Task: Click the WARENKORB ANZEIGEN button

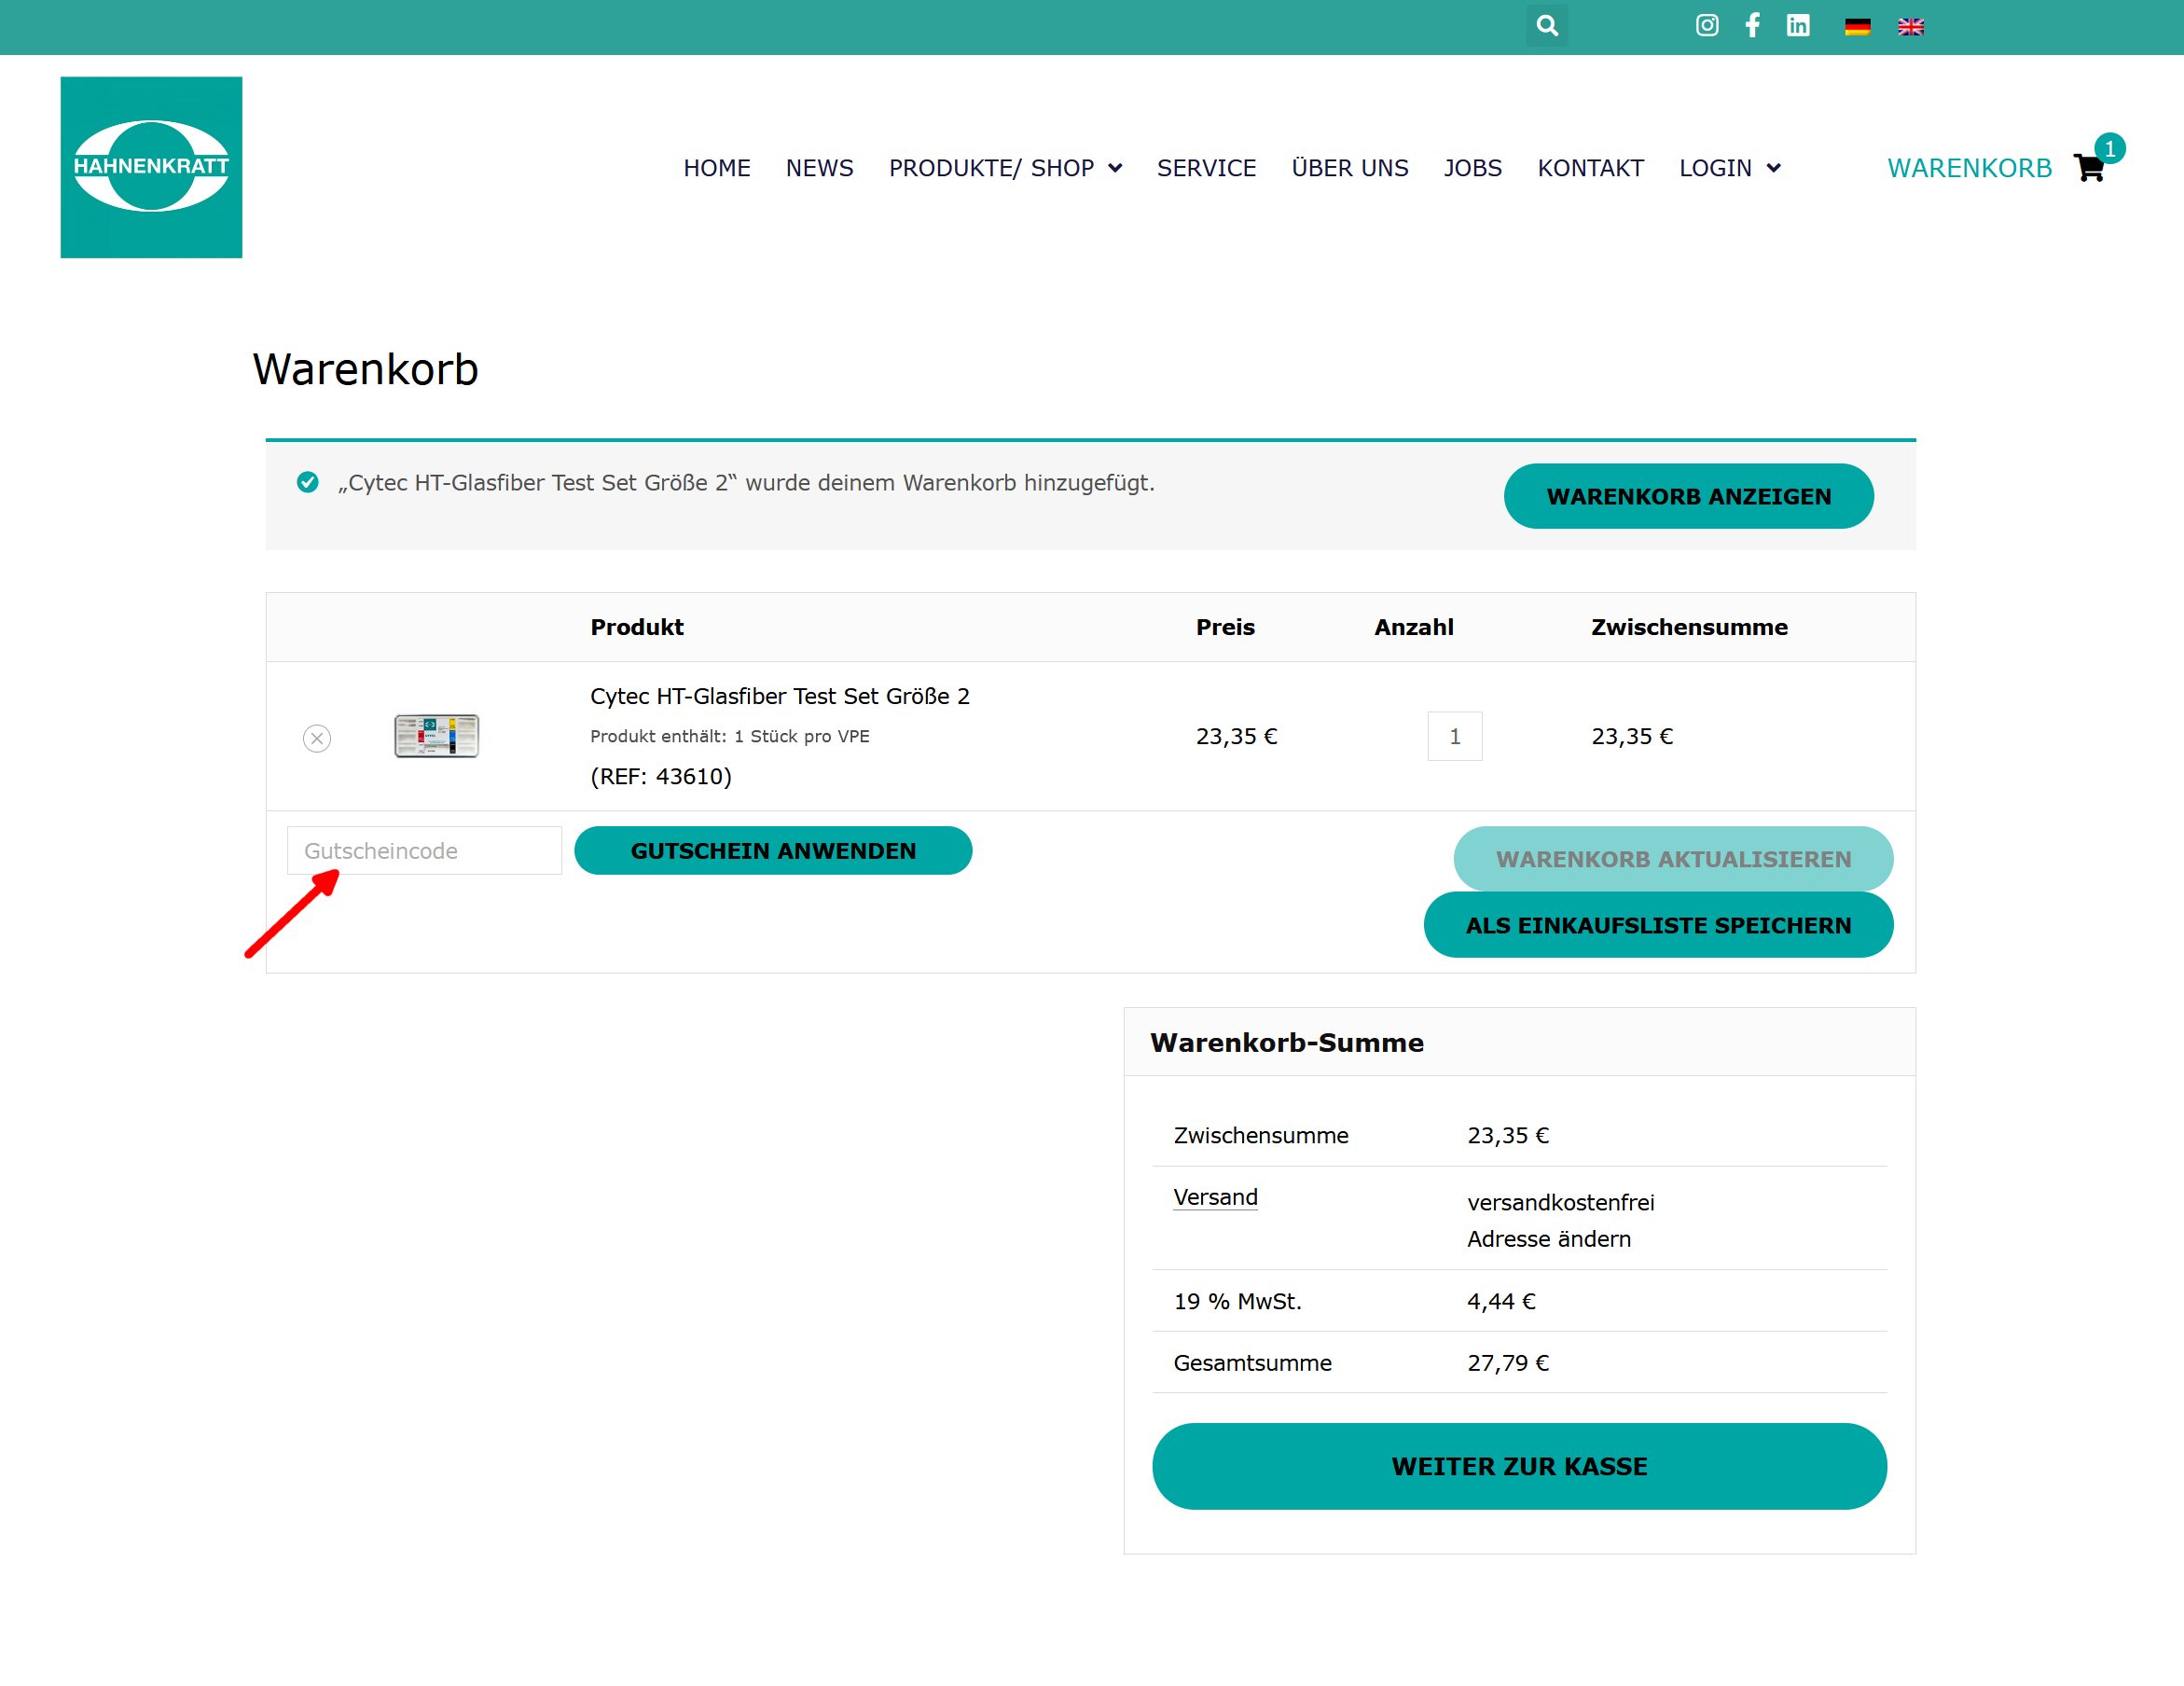Action: coord(1688,496)
